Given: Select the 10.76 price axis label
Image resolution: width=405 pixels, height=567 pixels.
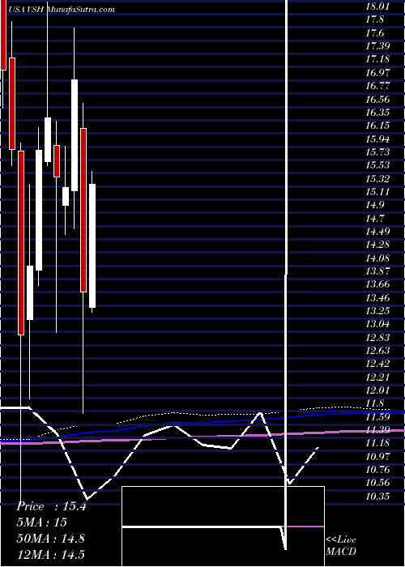Looking at the screenshot, I should tap(377, 469).
